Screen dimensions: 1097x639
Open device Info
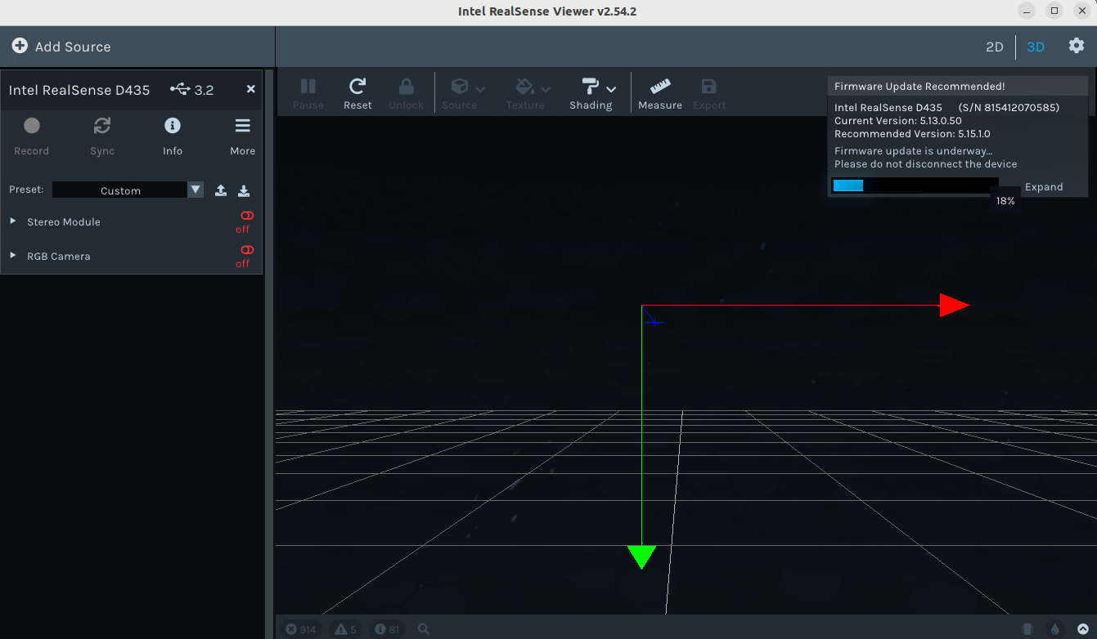tap(173, 136)
